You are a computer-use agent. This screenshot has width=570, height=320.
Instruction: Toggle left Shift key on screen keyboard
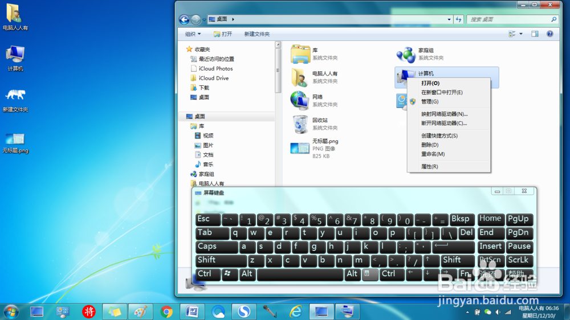click(x=221, y=260)
